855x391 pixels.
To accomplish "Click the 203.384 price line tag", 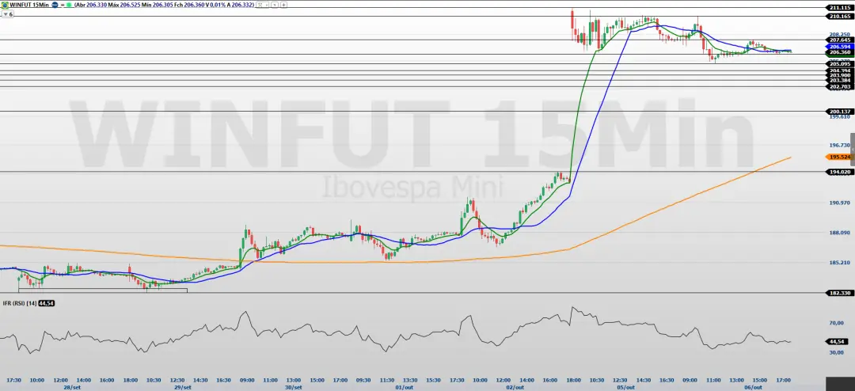I will pyautogui.click(x=838, y=81).
